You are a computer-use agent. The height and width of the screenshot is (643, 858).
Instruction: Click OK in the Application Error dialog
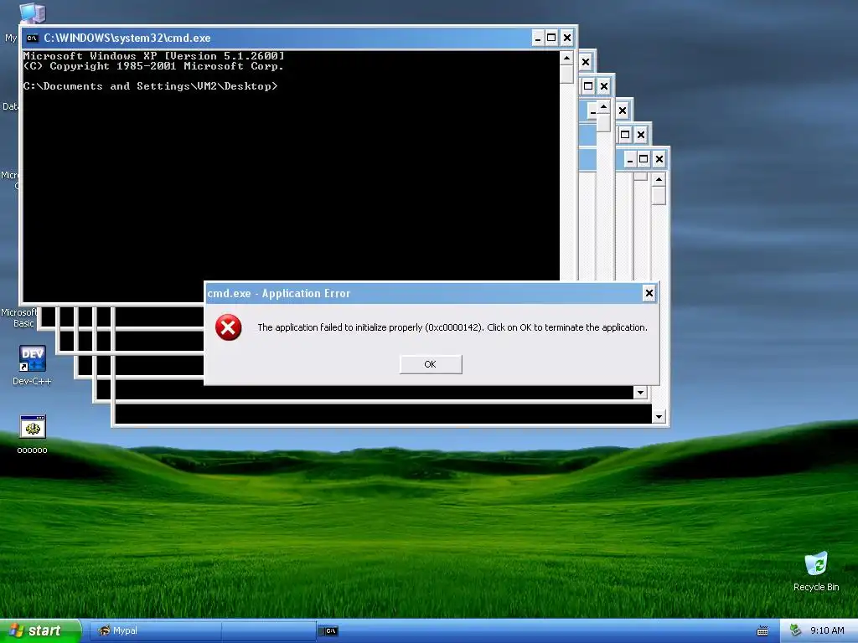[x=431, y=364]
